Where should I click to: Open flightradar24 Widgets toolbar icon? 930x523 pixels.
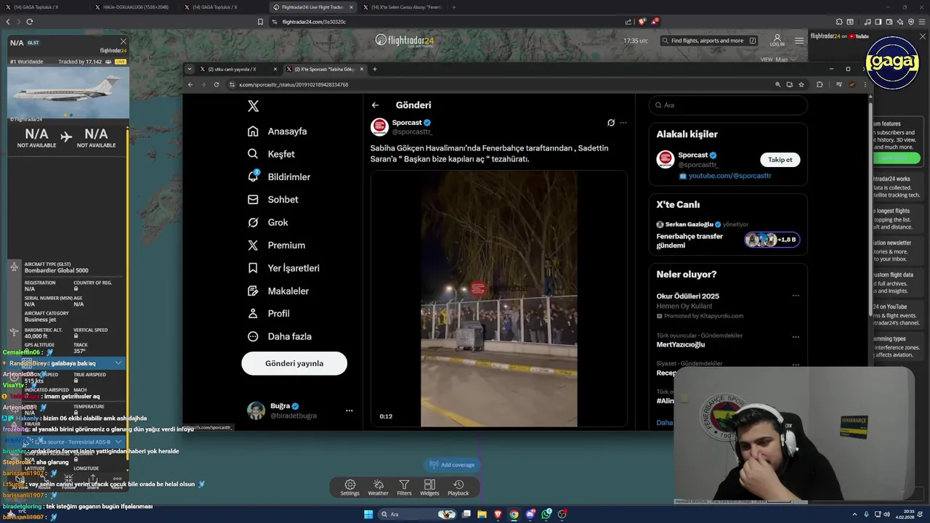click(429, 487)
